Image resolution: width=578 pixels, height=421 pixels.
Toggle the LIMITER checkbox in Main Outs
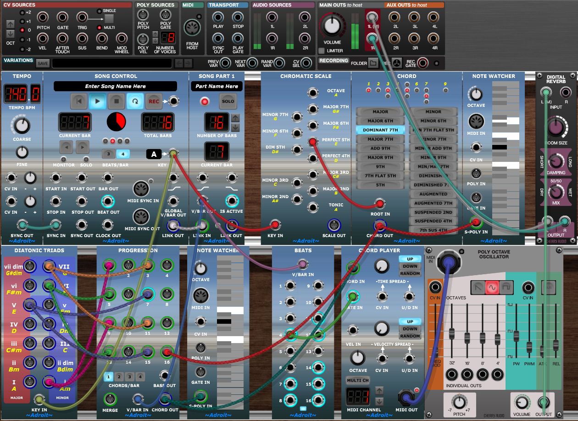coord(322,50)
